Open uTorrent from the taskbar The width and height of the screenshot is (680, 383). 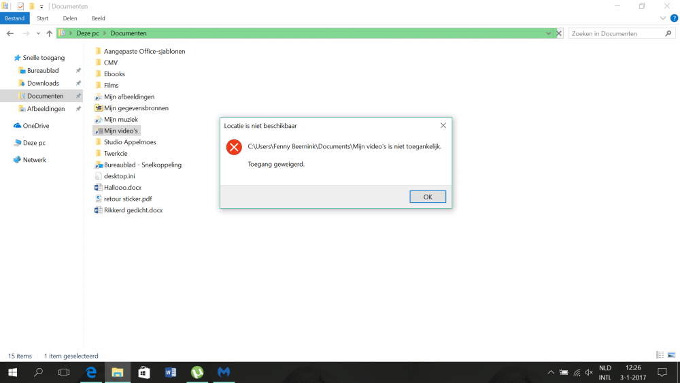click(x=197, y=373)
